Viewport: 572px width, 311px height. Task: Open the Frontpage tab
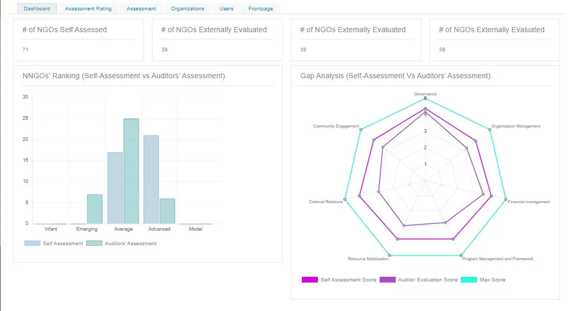(260, 9)
